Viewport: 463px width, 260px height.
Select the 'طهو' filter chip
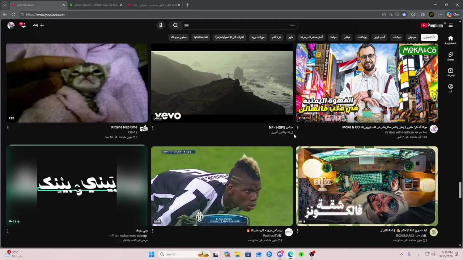tap(291, 37)
